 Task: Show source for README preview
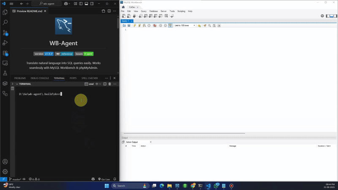tap(104, 11)
